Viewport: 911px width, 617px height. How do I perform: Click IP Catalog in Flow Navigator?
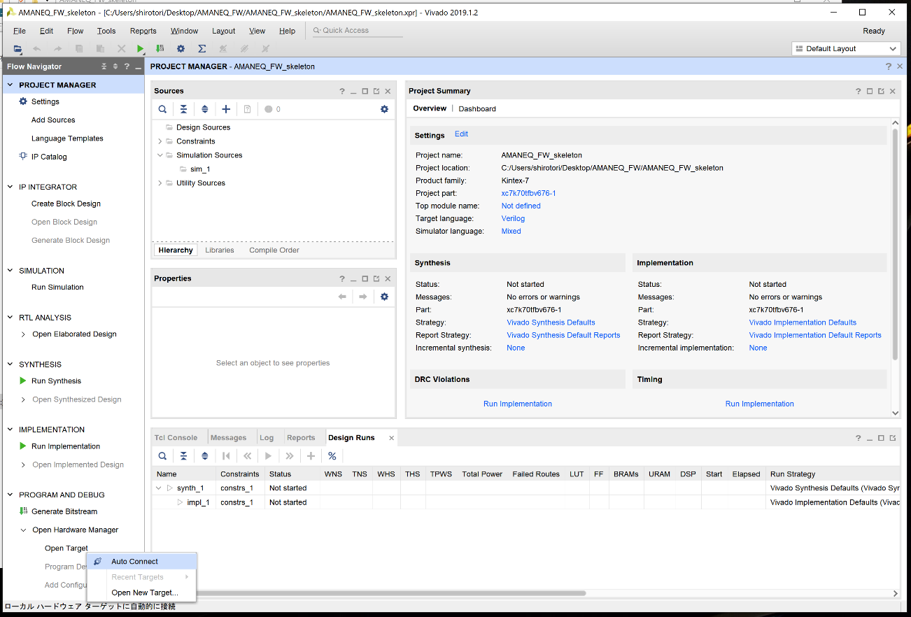click(49, 157)
